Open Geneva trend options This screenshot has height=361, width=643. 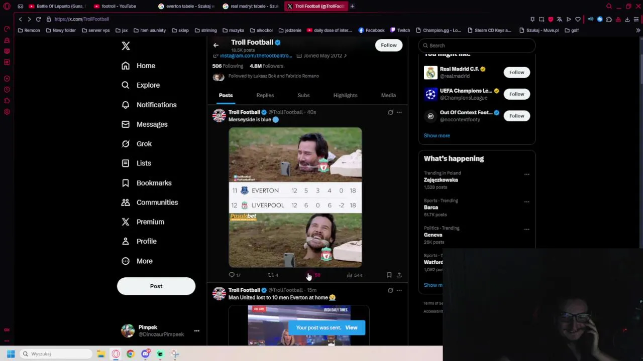click(x=526, y=229)
